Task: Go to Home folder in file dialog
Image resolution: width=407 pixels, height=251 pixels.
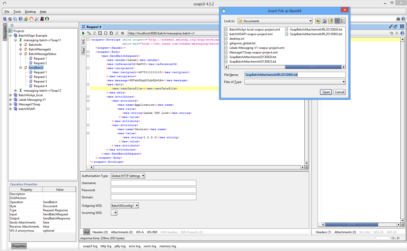Action: (324, 21)
